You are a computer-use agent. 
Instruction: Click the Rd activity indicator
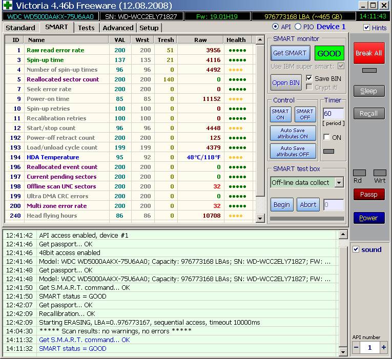coord(359,173)
